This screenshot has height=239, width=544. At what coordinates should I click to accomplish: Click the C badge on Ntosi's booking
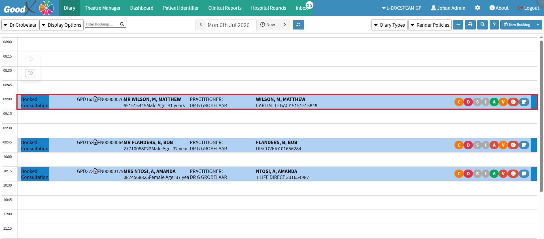click(459, 174)
